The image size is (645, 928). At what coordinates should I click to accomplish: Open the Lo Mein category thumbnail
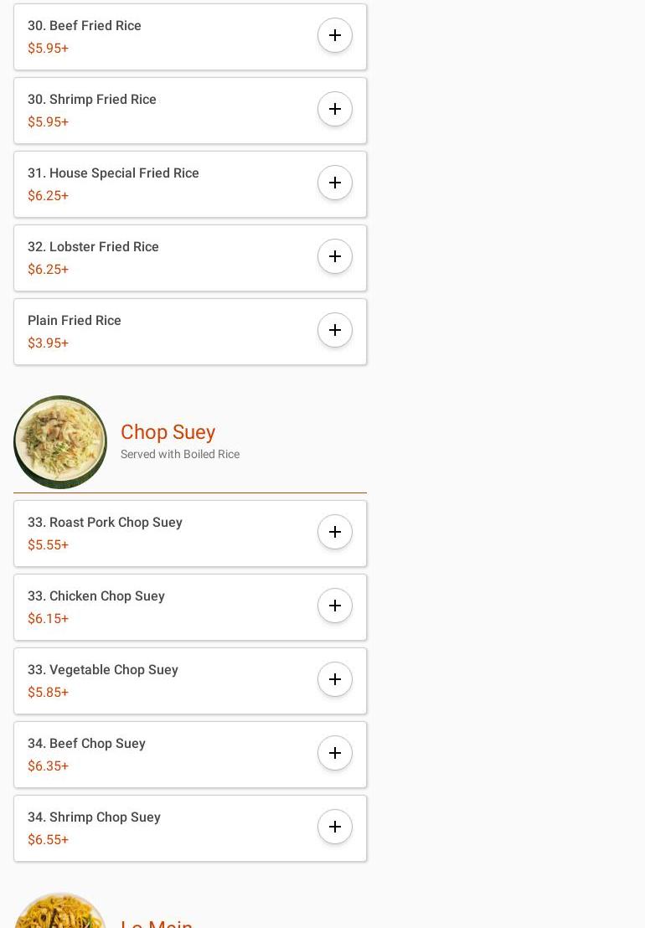(60, 913)
